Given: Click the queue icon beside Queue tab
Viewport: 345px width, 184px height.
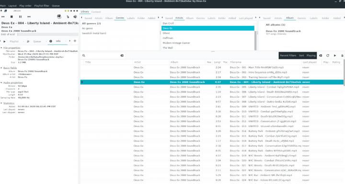Looking at the screenshot, I should click(28, 41).
